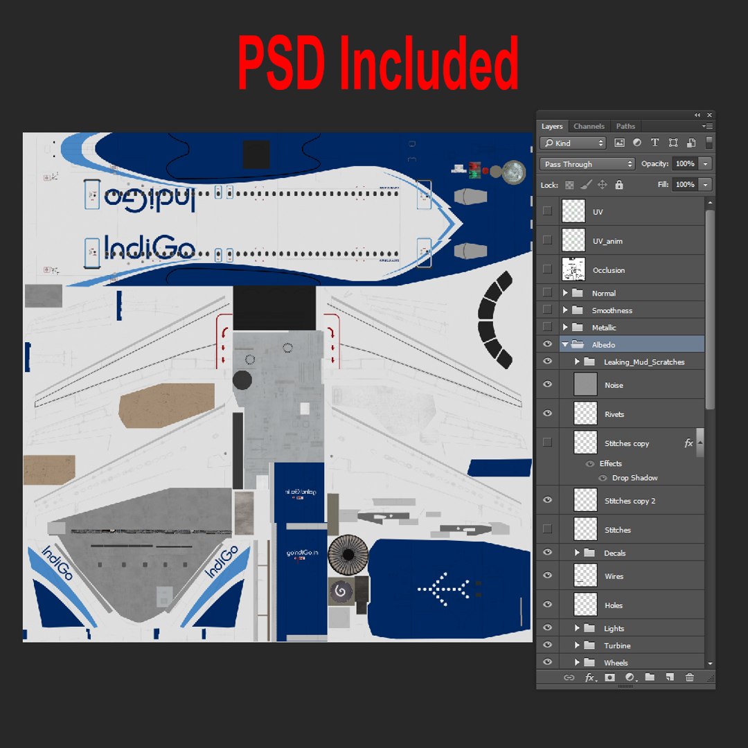
Task: Filter layers by type layer icon
Action: coord(655,143)
